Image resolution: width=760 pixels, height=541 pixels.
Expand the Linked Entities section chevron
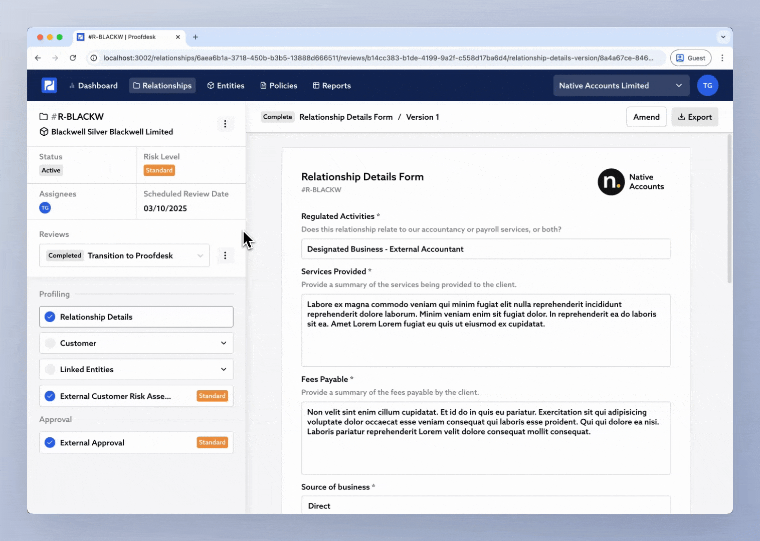(224, 370)
